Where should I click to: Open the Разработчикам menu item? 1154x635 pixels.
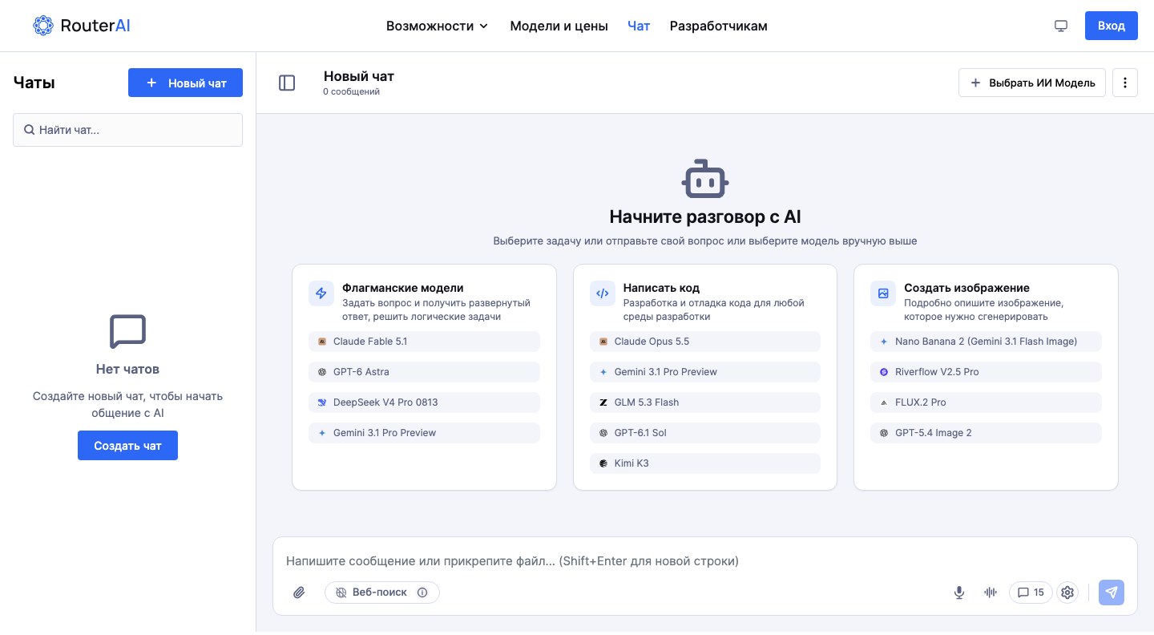(x=718, y=26)
